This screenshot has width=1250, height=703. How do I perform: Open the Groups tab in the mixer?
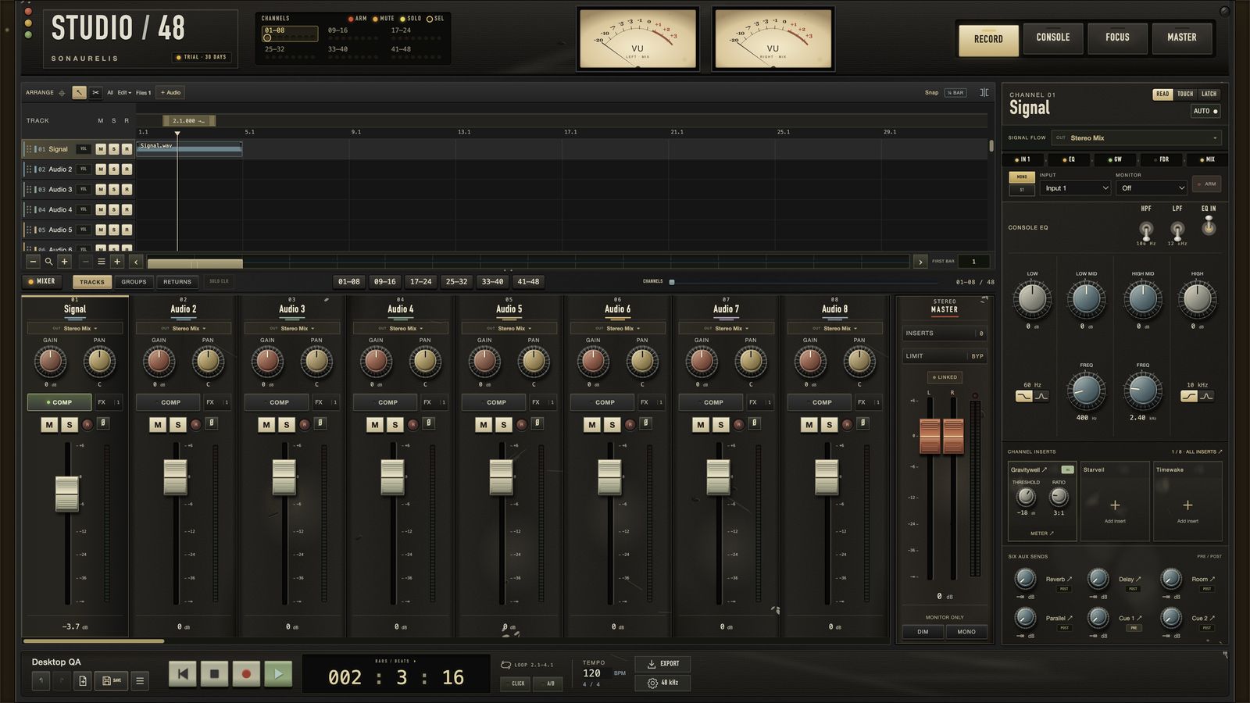coord(134,282)
